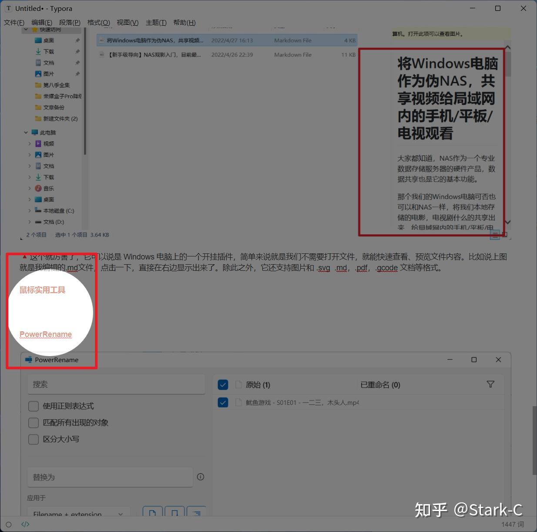Viewport: 537px width, 532px height.
Task: Expand the 本地磁盘 (C:) chevron
Action: (30, 211)
